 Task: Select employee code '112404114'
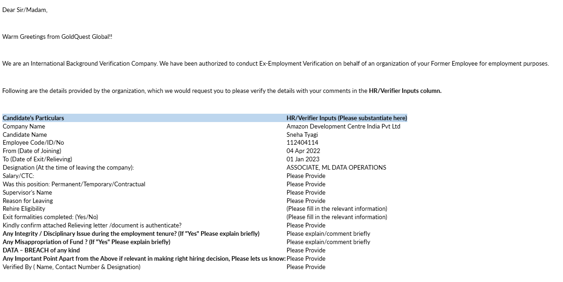[x=302, y=143]
